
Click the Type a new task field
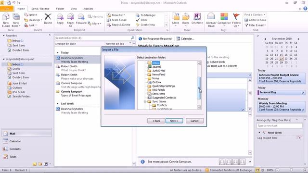tap(279, 126)
